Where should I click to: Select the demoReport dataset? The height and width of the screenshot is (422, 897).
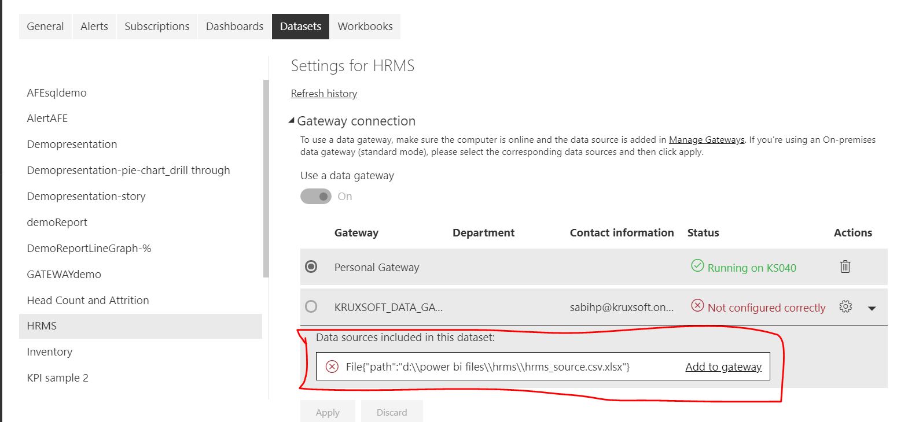(x=57, y=223)
